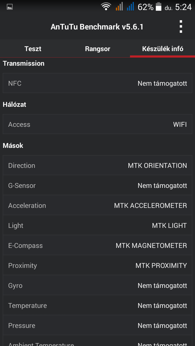Select the Készülék infó tab

pos(162,49)
